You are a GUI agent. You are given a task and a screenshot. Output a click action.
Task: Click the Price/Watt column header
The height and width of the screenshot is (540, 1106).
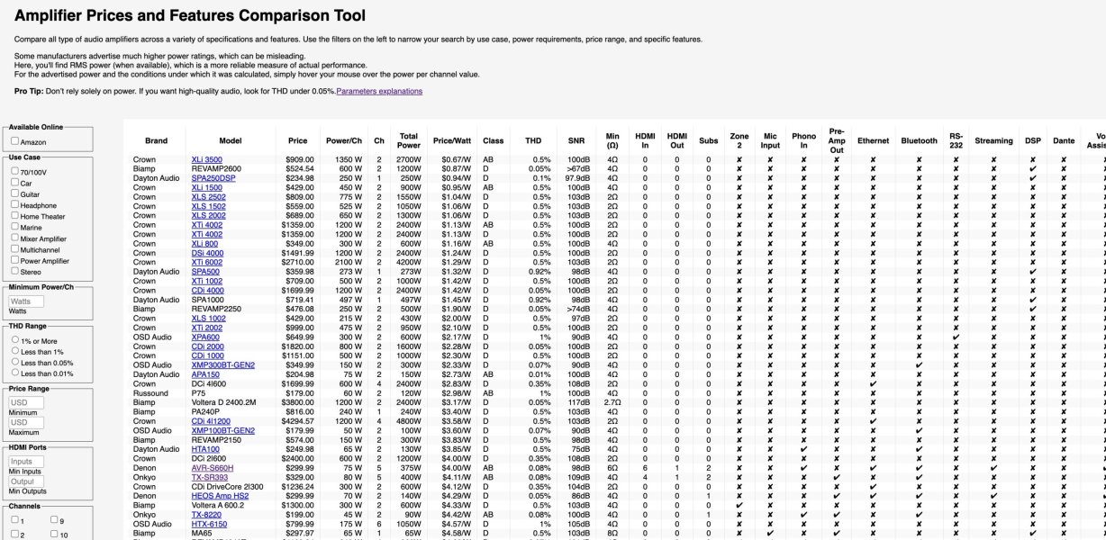pos(452,140)
